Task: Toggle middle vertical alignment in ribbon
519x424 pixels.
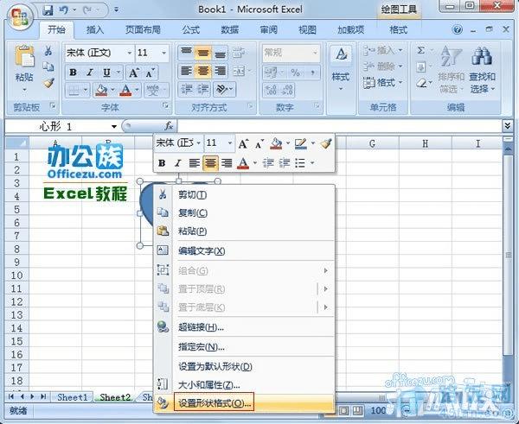Action: [203, 53]
